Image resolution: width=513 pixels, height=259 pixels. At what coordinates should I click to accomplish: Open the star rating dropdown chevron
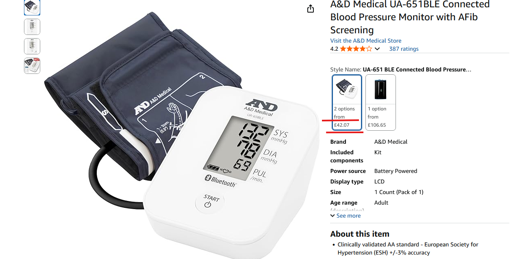pos(377,49)
